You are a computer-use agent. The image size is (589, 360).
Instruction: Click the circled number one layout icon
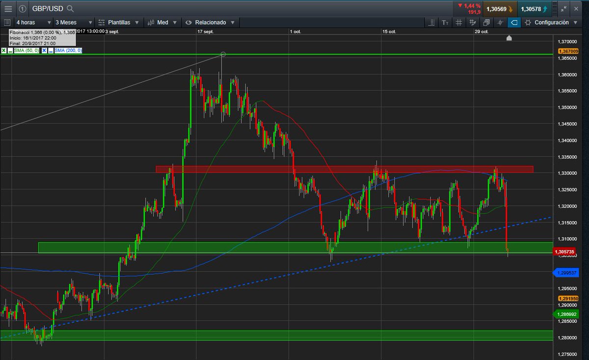tap(23, 8)
